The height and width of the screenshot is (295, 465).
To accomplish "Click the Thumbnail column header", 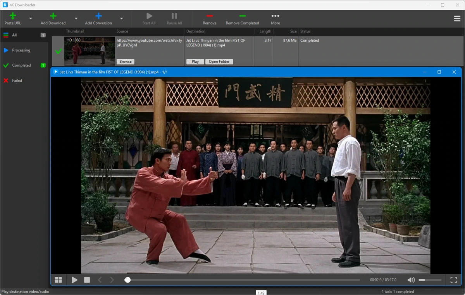I will [75, 31].
